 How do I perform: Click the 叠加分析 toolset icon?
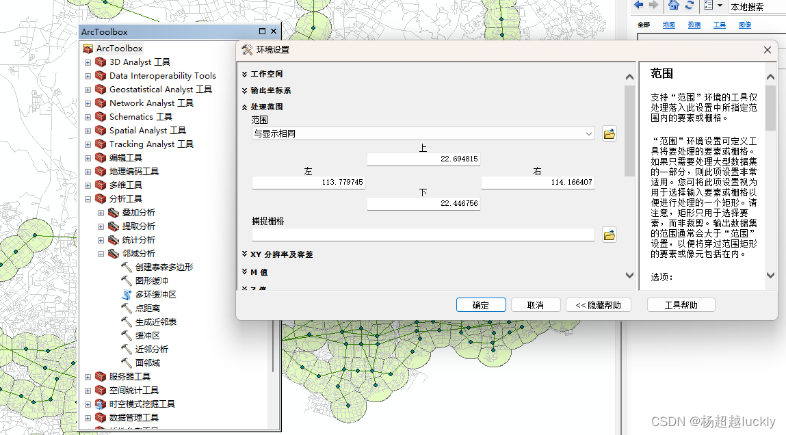pos(114,213)
